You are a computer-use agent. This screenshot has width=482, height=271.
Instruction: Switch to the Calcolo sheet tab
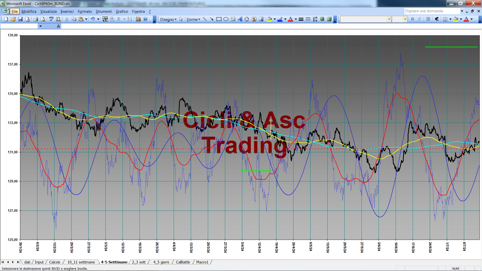(54, 262)
